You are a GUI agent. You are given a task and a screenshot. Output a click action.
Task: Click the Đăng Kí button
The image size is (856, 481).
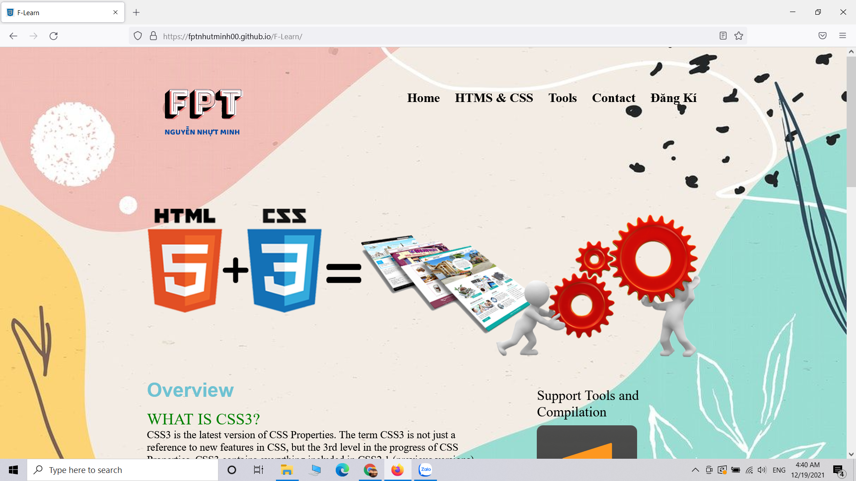(674, 98)
